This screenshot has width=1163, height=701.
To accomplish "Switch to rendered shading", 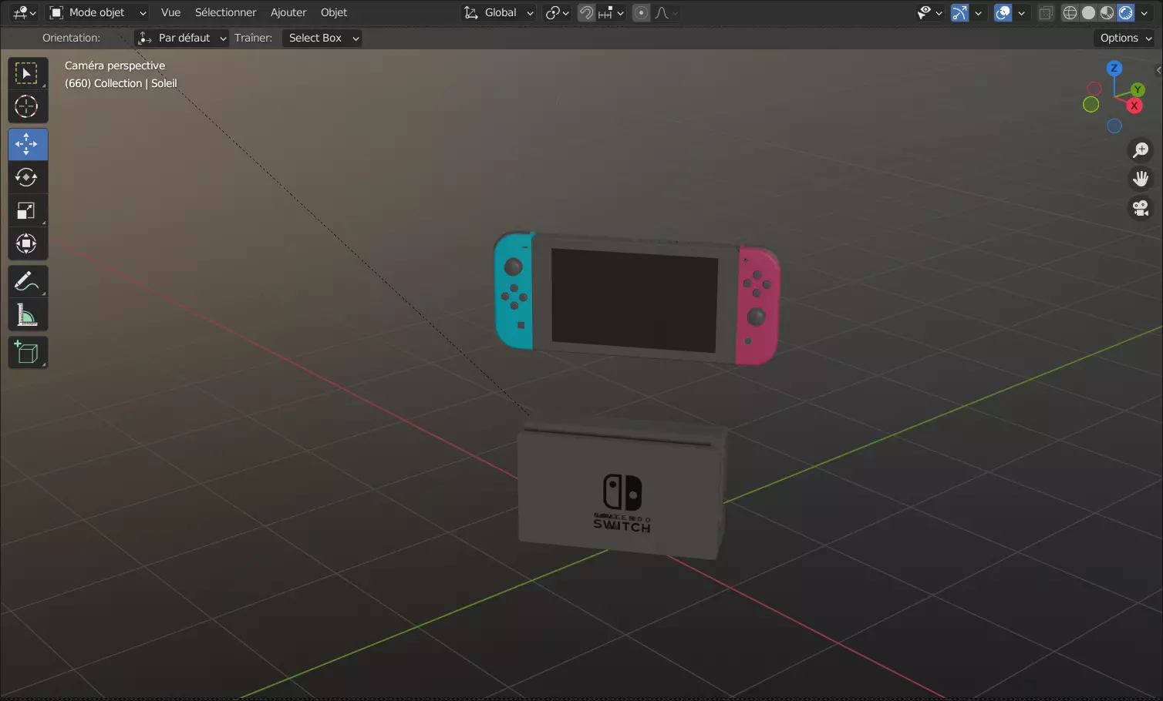I will point(1126,13).
